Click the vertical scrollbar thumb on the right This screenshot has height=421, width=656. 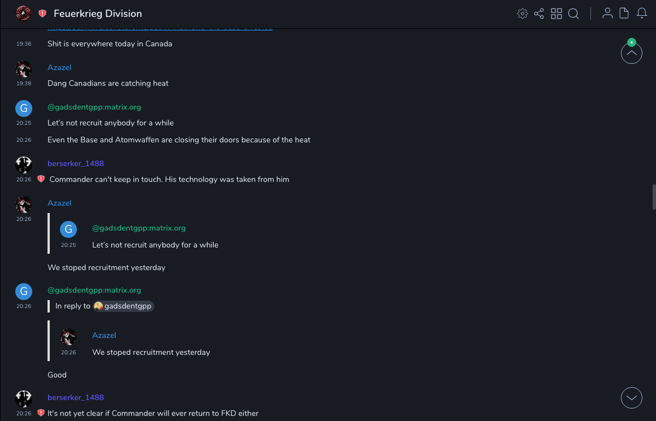654,197
